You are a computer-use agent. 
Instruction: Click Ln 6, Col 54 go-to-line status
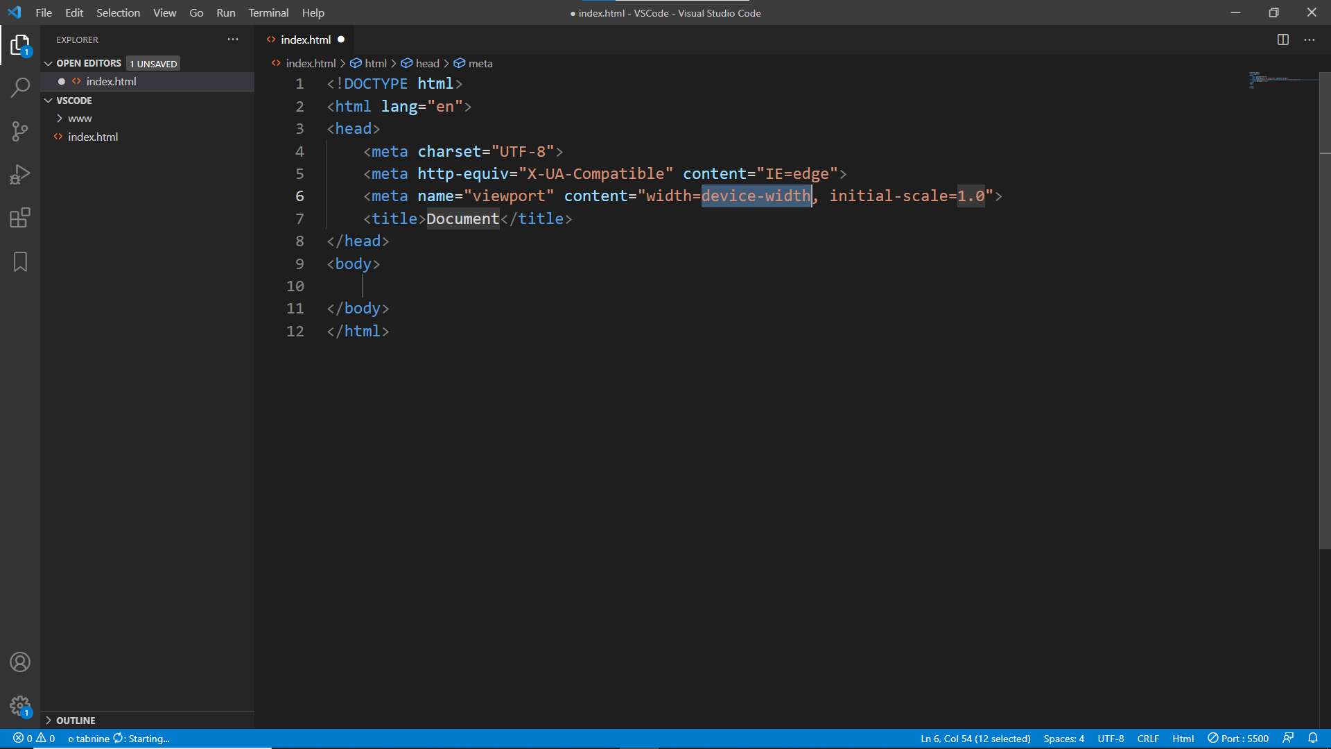(975, 739)
